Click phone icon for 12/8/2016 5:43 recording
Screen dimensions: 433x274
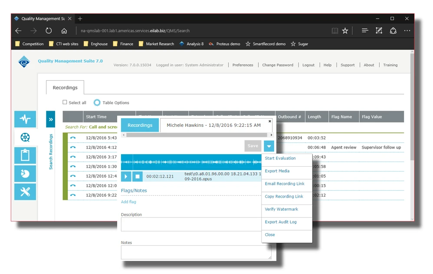click(x=73, y=138)
